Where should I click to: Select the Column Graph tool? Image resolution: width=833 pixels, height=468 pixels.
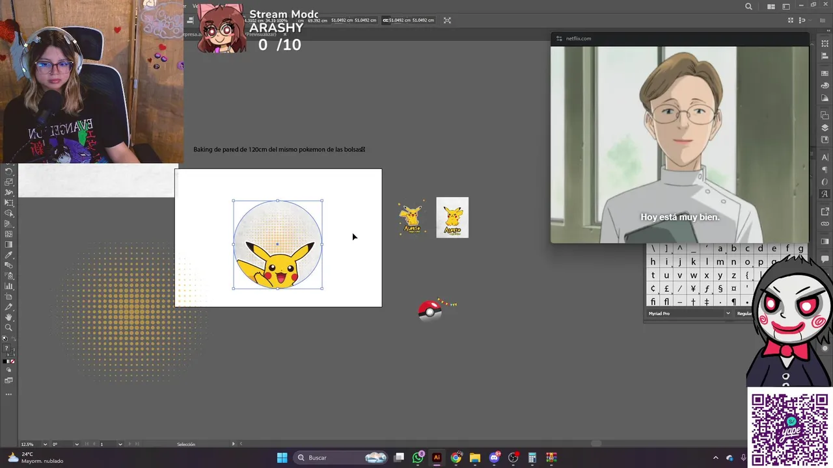pyautogui.click(x=9, y=286)
